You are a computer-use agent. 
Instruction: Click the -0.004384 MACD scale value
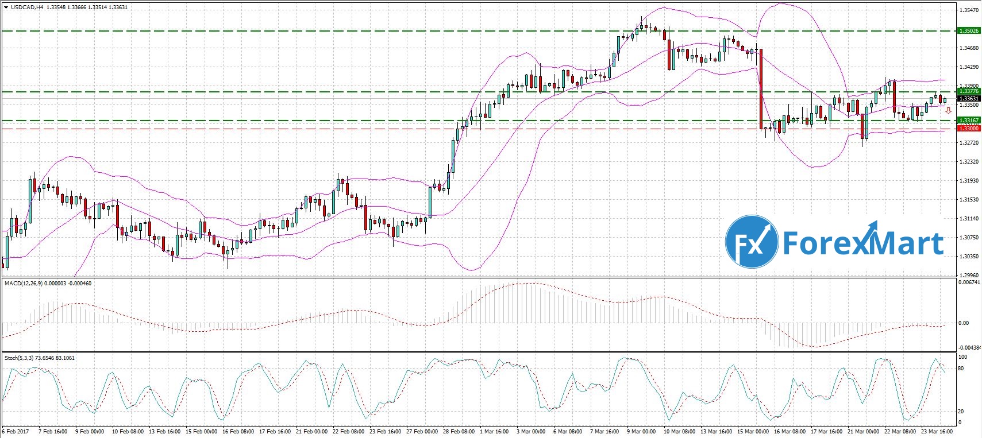pyautogui.click(x=969, y=348)
